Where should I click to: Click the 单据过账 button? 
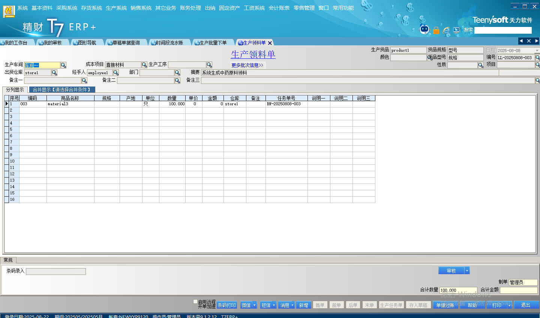click(445, 305)
